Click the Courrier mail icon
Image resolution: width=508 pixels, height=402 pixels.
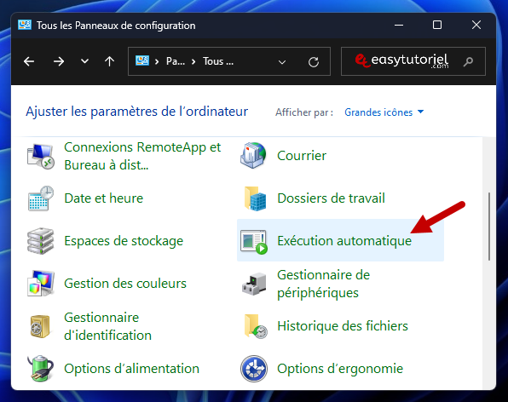click(x=253, y=156)
